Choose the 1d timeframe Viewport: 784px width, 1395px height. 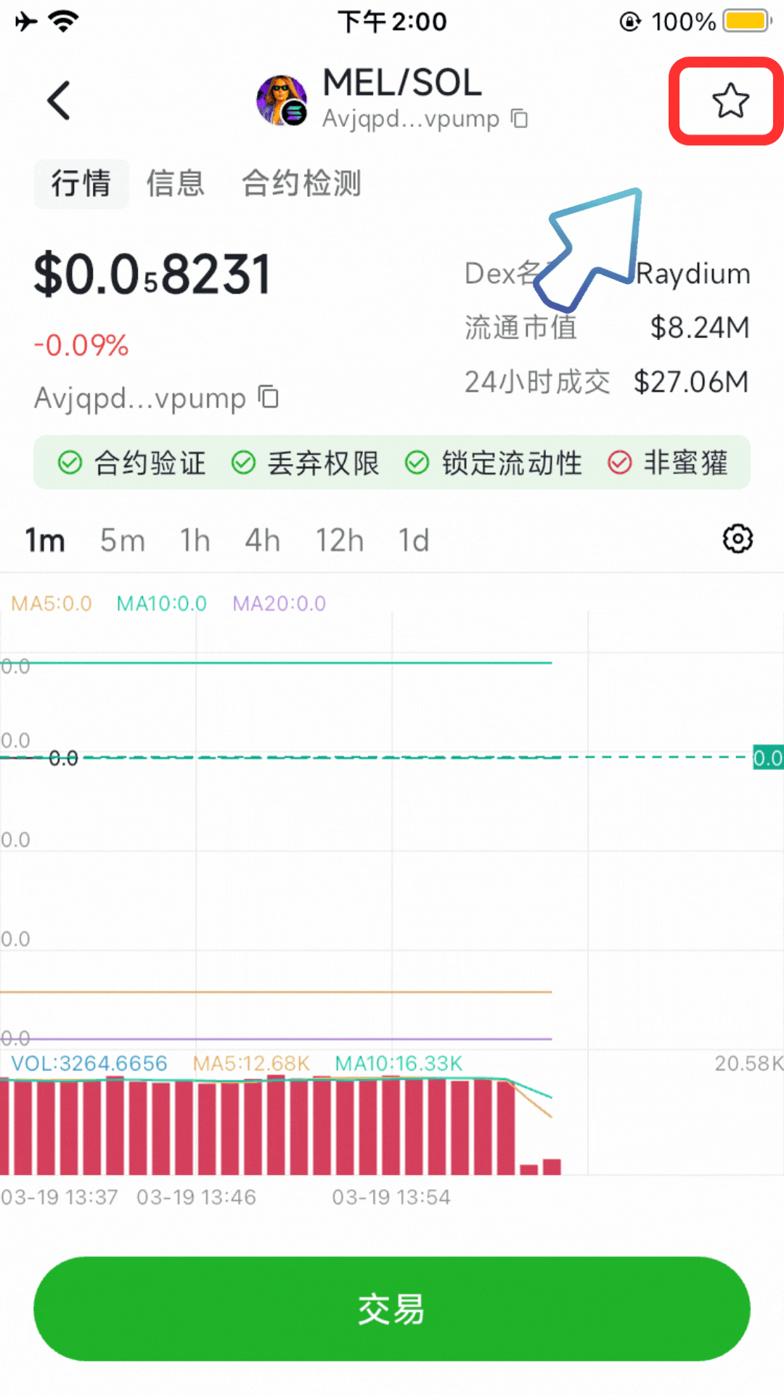click(x=413, y=541)
